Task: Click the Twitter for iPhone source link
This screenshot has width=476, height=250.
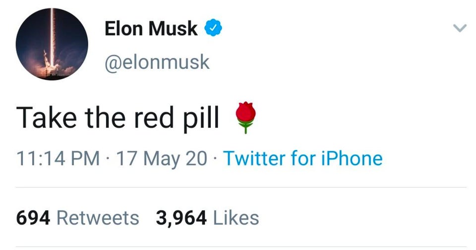Action: click(302, 158)
